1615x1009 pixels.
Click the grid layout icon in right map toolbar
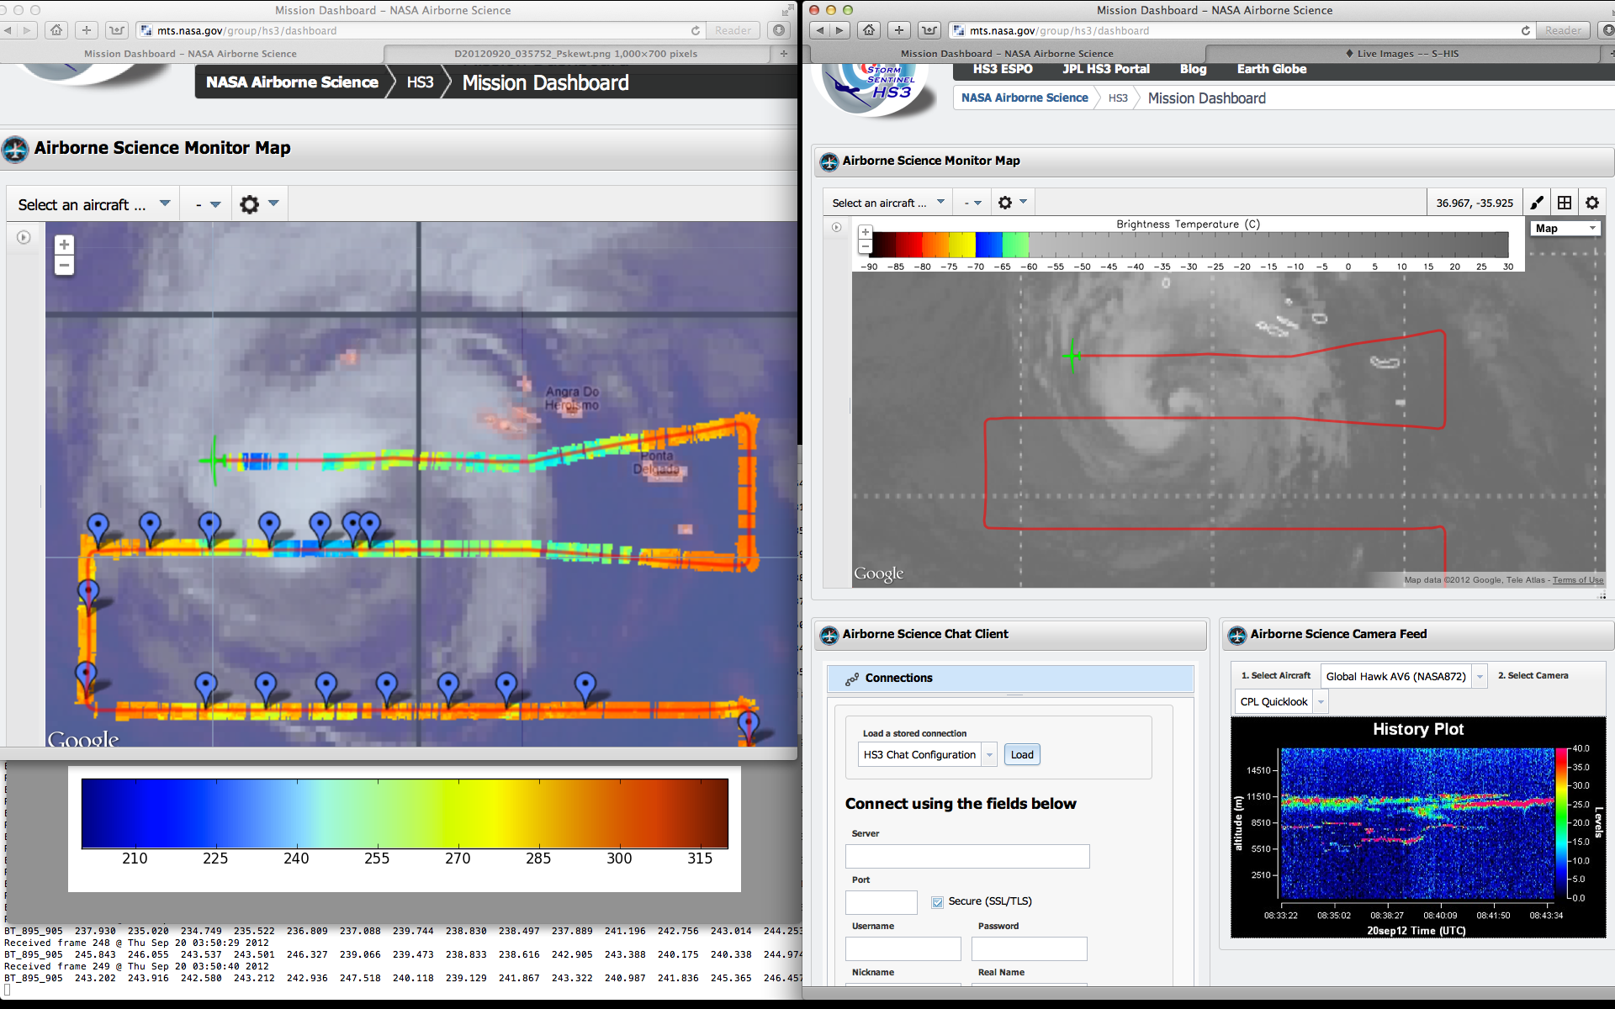pos(1565,203)
